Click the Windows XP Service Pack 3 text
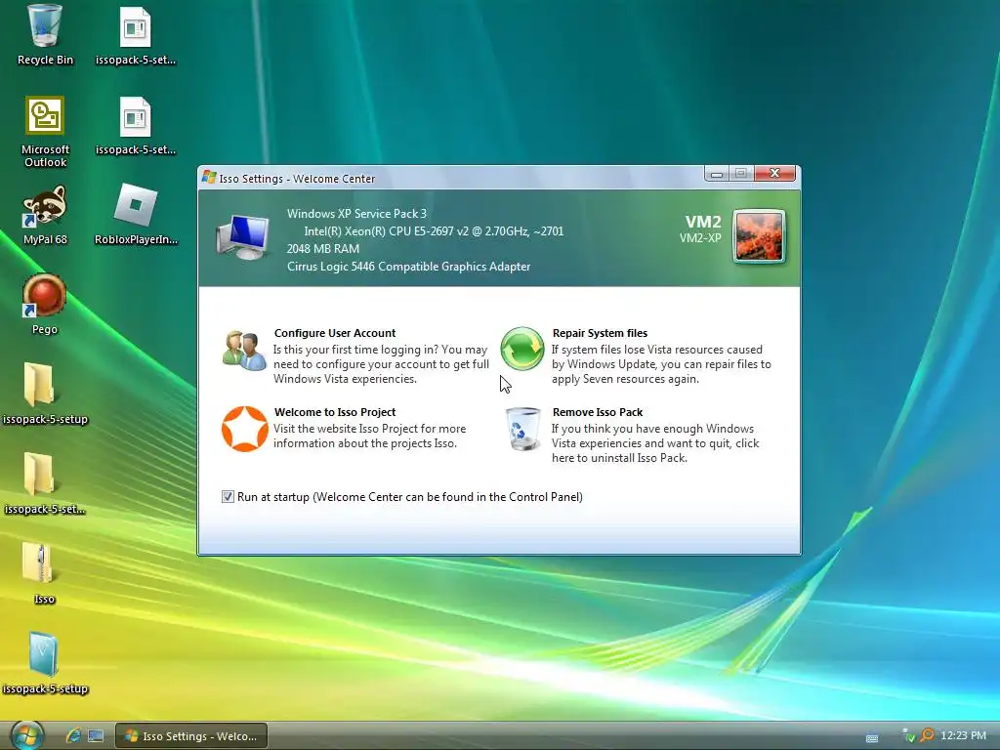 (x=356, y=214)
